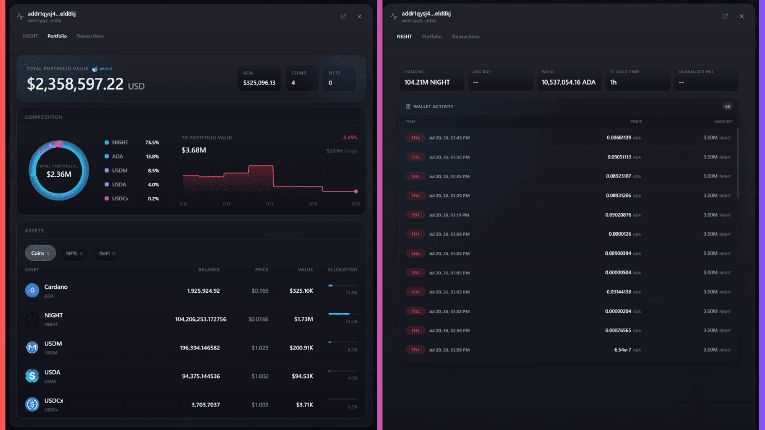This screenshot has height=430, width=765.
Task: Click the Balance column header
Action: pos(209,270)
